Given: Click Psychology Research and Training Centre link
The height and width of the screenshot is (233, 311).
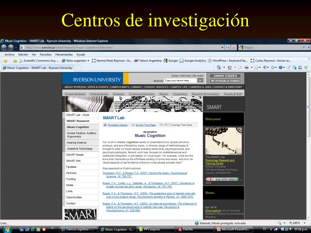Looking at the screenshot, I should 220,162.
